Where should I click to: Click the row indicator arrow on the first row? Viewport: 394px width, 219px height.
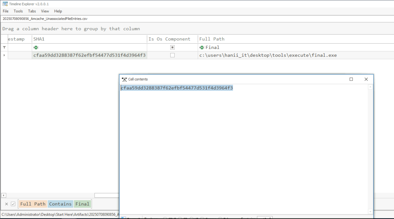tap(4, 55)
